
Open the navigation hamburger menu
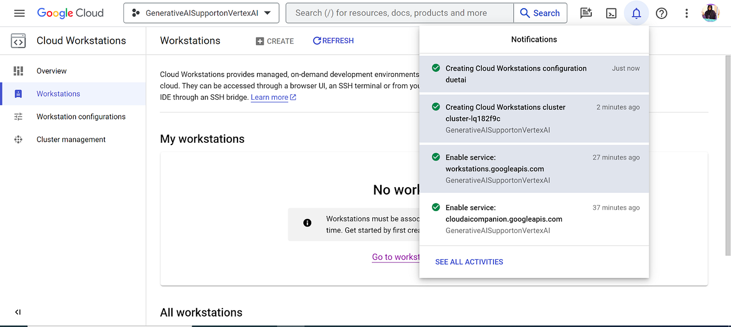[19, 13]
